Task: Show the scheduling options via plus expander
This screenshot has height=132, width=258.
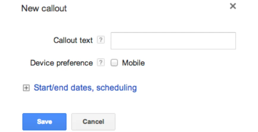Action: (x=26, y=88)
